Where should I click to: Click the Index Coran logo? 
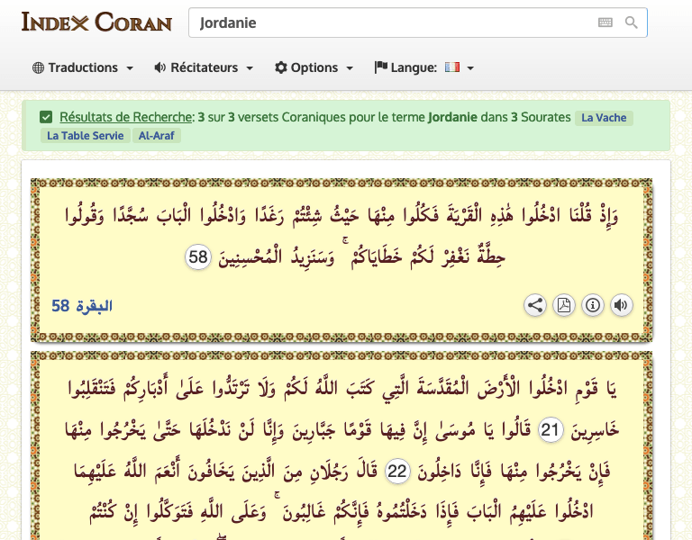tap(96, 22)
